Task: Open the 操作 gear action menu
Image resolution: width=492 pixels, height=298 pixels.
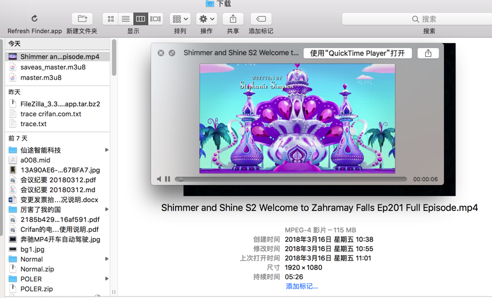Action: click(207, 19)
